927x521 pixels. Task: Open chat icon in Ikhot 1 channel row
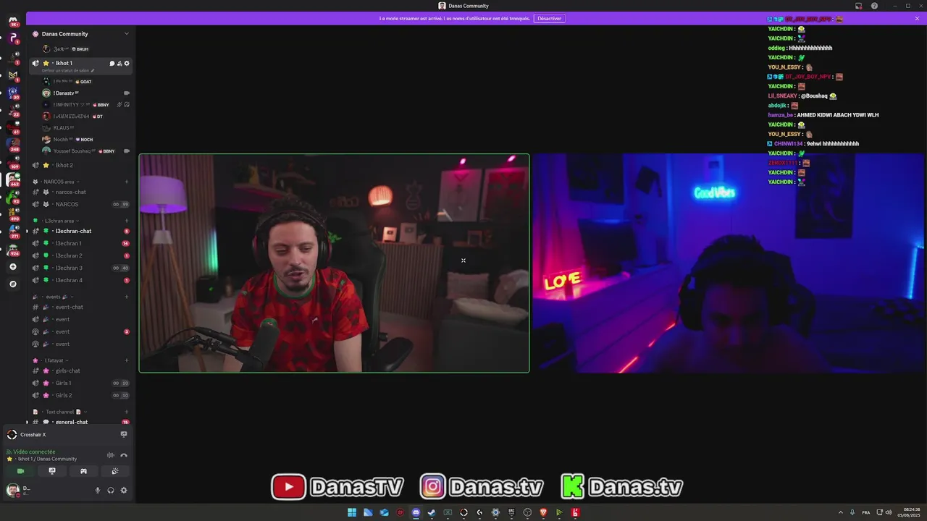coord(112,64)
